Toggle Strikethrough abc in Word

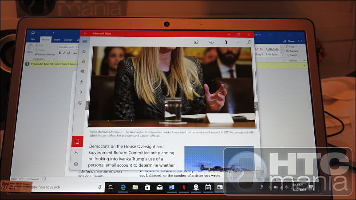click(x=75, y=53)
